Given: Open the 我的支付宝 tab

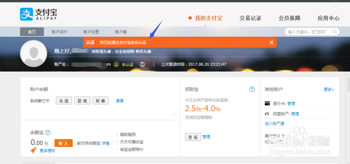Looking at the screenshot, I should tap(209, 18).
